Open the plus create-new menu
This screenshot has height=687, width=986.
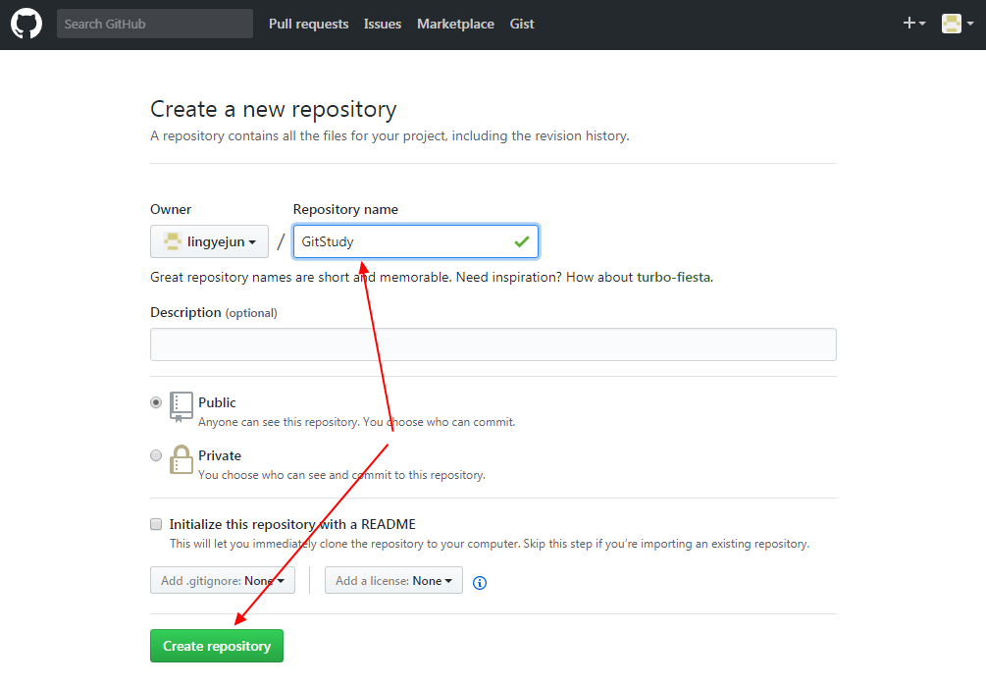[x=914, y=24]
